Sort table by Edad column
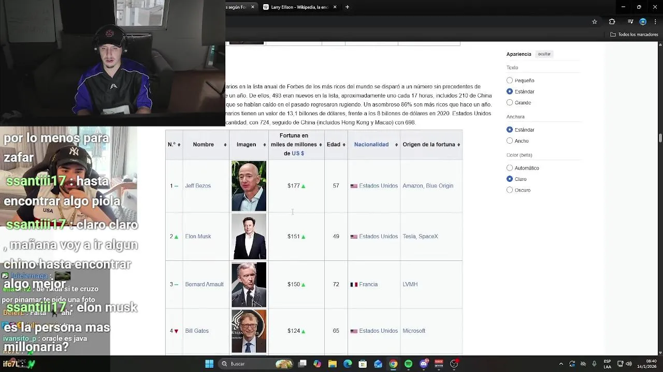Screen dimensions: 663x372 point(336,145)
